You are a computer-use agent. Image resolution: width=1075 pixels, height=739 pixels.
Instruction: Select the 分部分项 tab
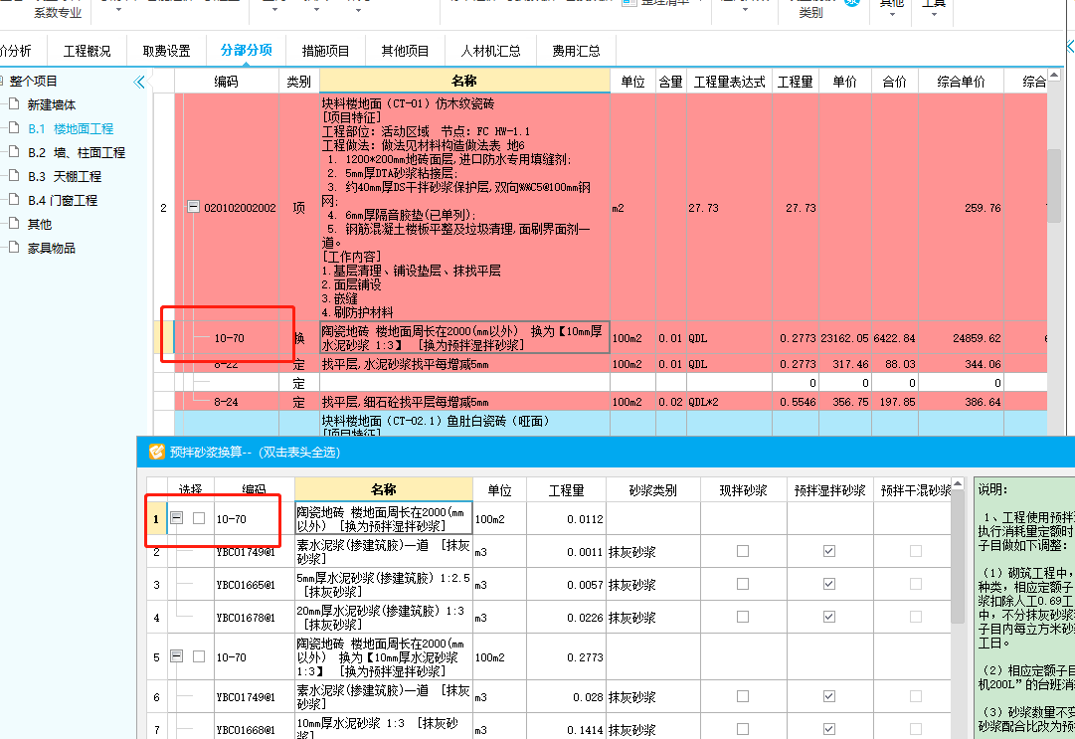point(246,50)
